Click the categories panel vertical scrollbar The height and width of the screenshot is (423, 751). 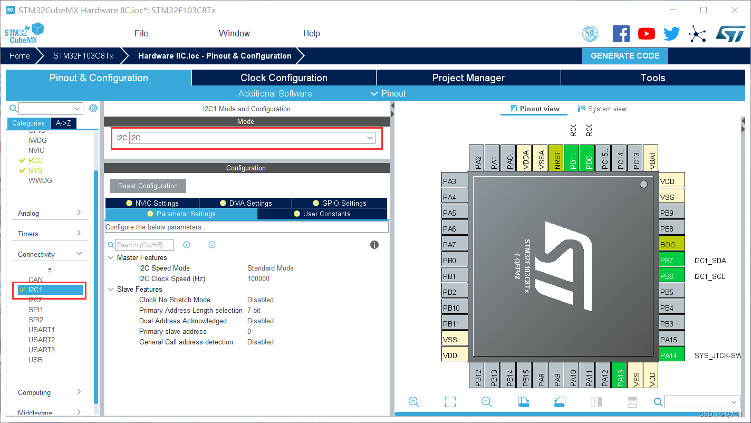[95, 287]
